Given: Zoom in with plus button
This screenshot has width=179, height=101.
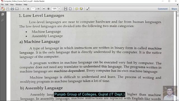Looking at the screenshot, I should [48, 9].
